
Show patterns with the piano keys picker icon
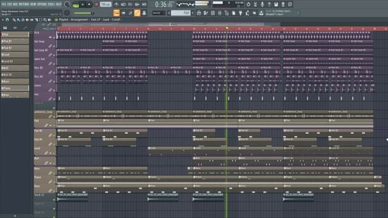5,28
